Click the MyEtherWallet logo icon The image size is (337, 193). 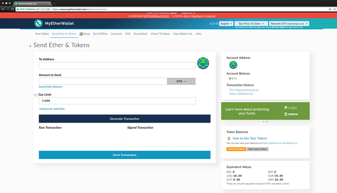click(x=38, y=24)
